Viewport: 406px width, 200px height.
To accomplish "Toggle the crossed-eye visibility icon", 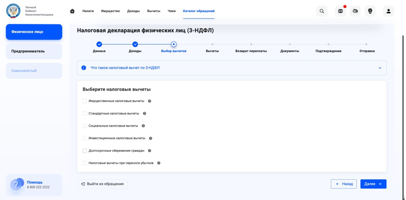I will pyautogui.click(x=355, y=11).
